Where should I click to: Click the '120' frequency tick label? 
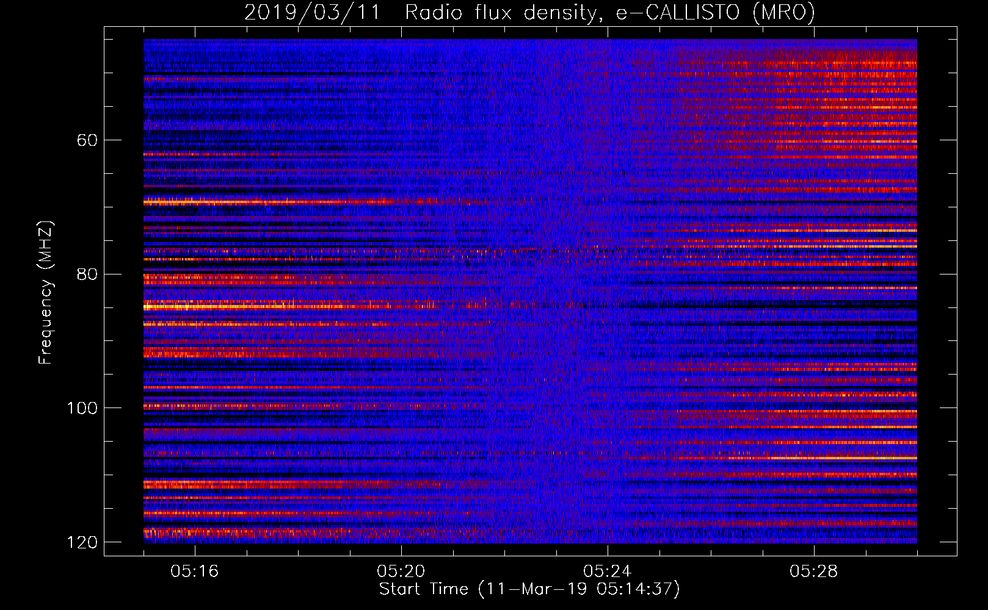82,542
